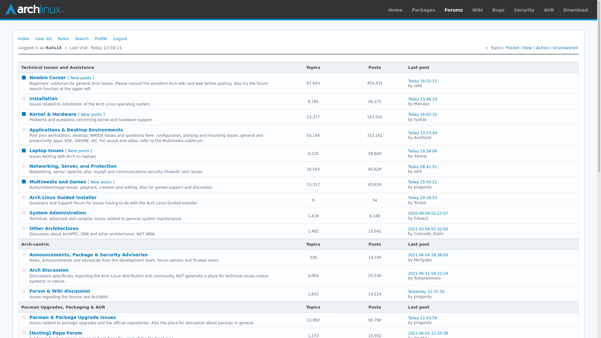Open the Security navigation item
The image size is (601, 338).
click(524, 10)
